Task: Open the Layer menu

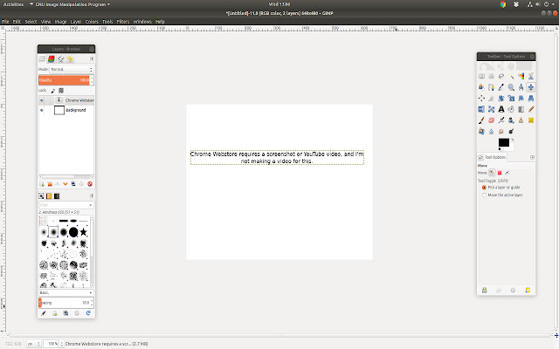Action: tap(76, 22)
